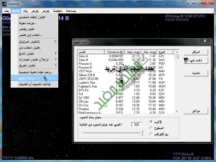Sort by the App. mag column header
The image size is (216, 162).
pos(133,52)
